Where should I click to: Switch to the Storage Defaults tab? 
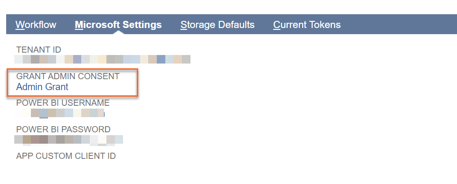pyautogui.click(x=218, y=25)
